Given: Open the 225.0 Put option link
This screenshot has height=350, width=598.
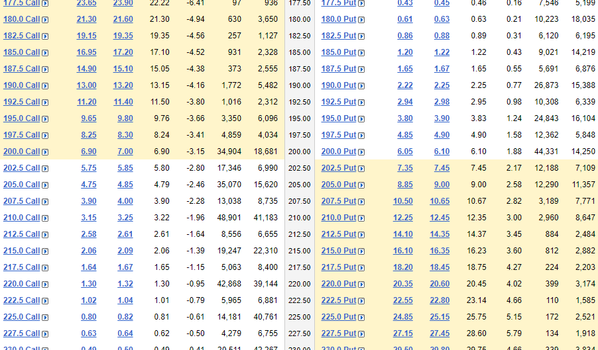Looking at the screenshot, I should (339, 317).
